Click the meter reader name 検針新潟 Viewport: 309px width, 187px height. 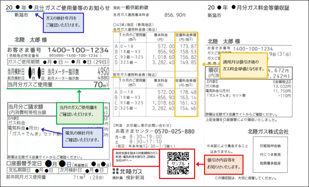135,177
